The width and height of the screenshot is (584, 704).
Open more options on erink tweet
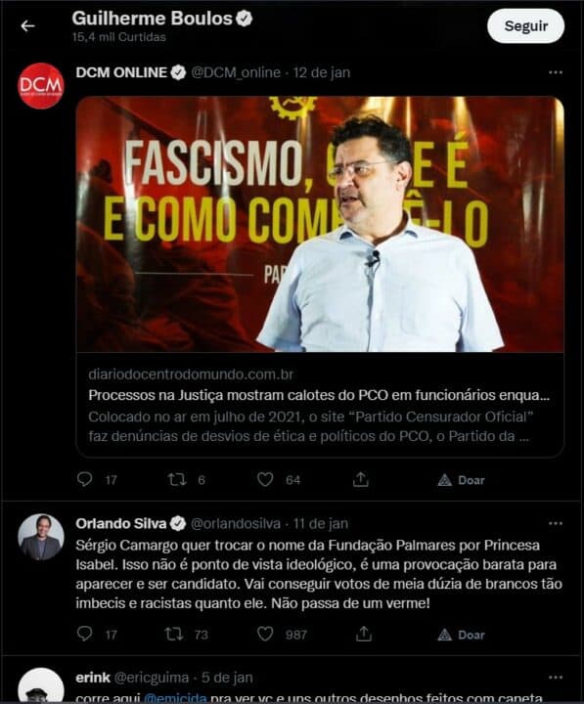(556, 677)
